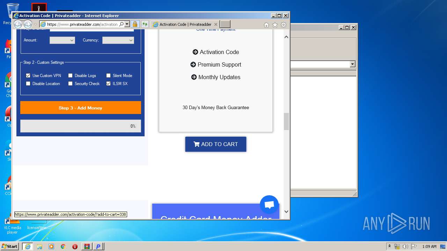This screenshot has width=447, height=251.
Task: Open Favorites with the star icon
Action: (x=275, y=25)
